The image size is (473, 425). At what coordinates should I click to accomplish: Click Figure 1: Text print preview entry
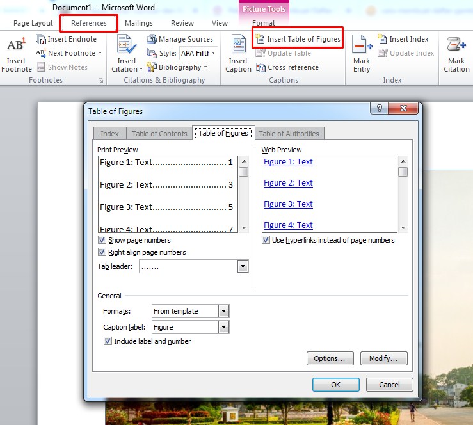point(166,163)
